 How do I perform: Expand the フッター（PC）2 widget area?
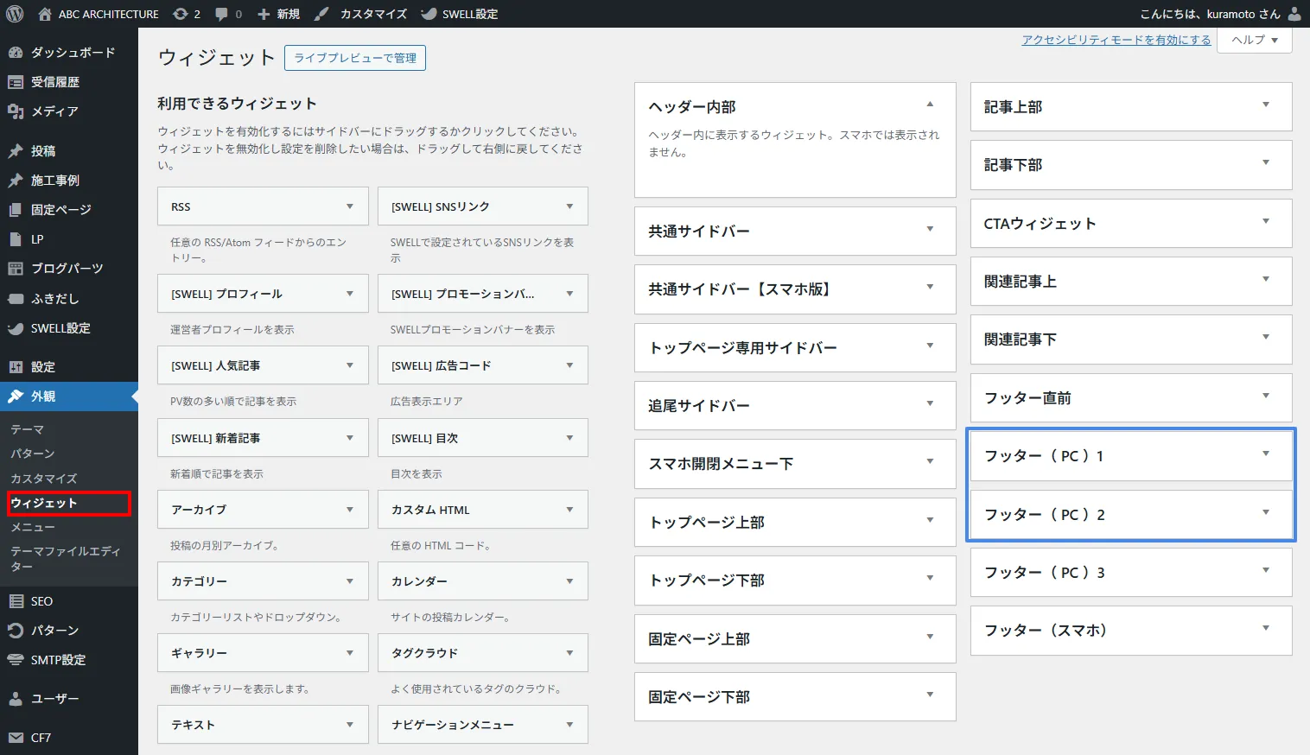point(1266,512)
